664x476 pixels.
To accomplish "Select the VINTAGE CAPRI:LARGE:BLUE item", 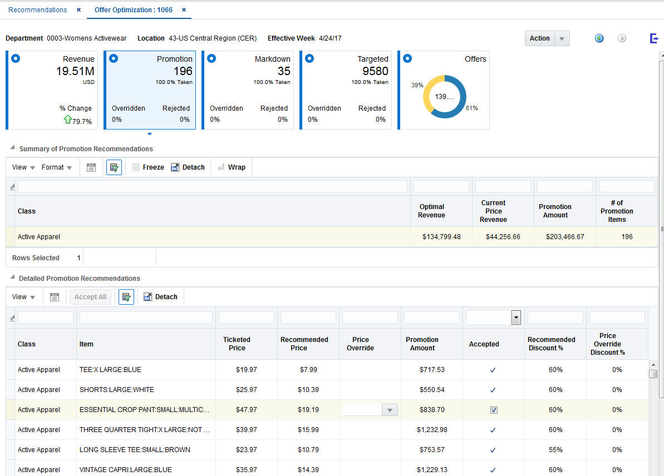I will click(x=125, y=469).
